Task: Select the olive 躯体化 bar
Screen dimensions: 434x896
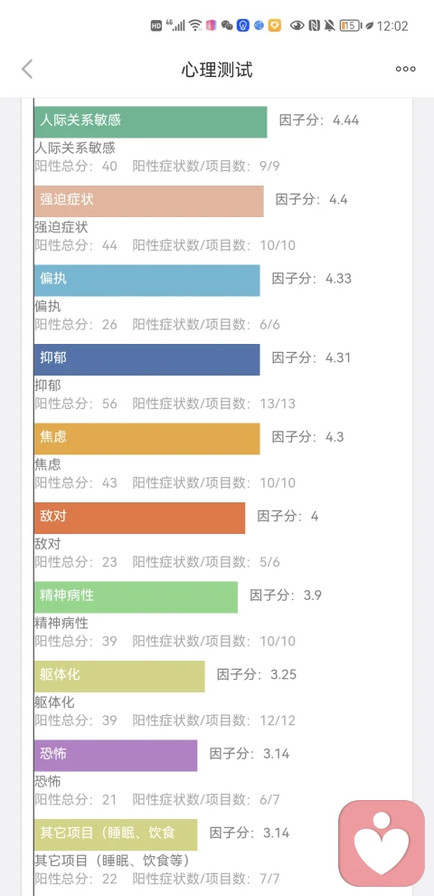Action: [x=119, y=677]
